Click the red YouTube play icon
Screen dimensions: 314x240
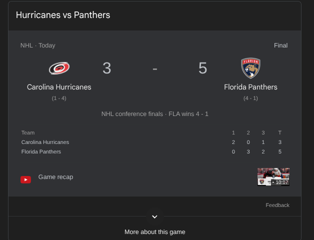point(25,179)
